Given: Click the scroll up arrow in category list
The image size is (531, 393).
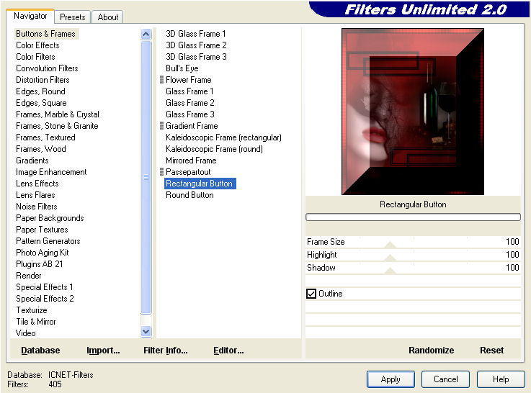Looking at the screenshot, I should [146, 34].
